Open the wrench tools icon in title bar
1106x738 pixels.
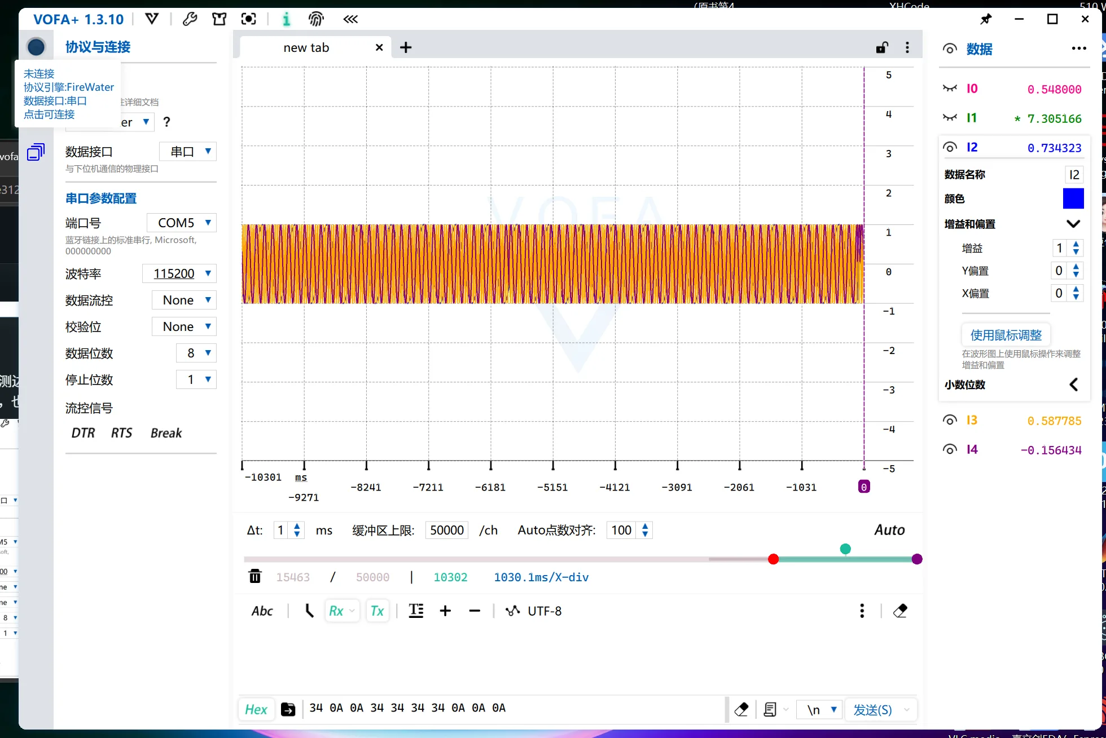(x=190, y=19)
